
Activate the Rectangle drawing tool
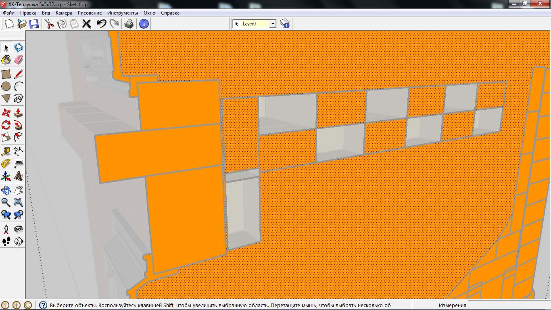coord(6,74)
